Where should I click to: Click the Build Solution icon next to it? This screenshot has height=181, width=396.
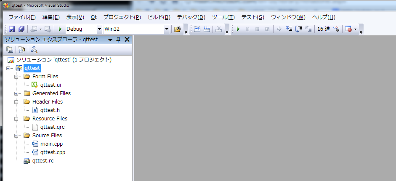[207, 29]
